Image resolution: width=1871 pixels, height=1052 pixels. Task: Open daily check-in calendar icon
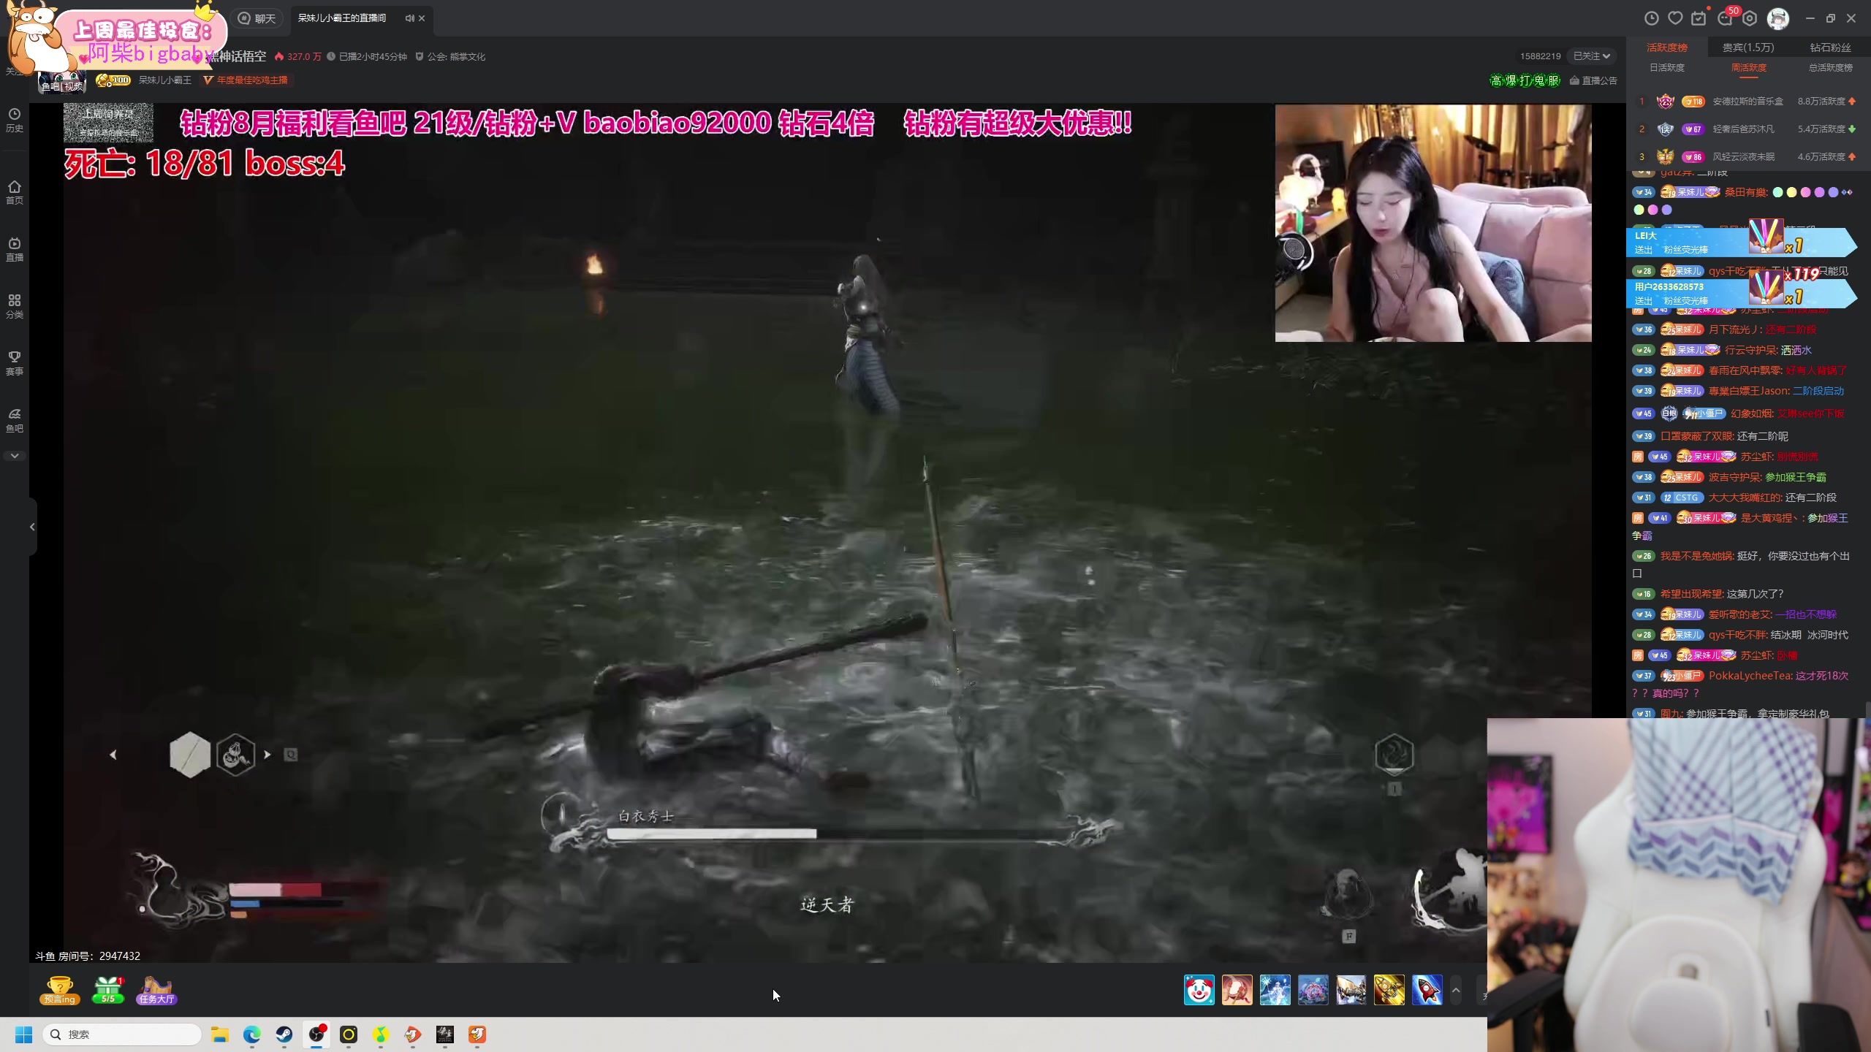[1699, 18]
